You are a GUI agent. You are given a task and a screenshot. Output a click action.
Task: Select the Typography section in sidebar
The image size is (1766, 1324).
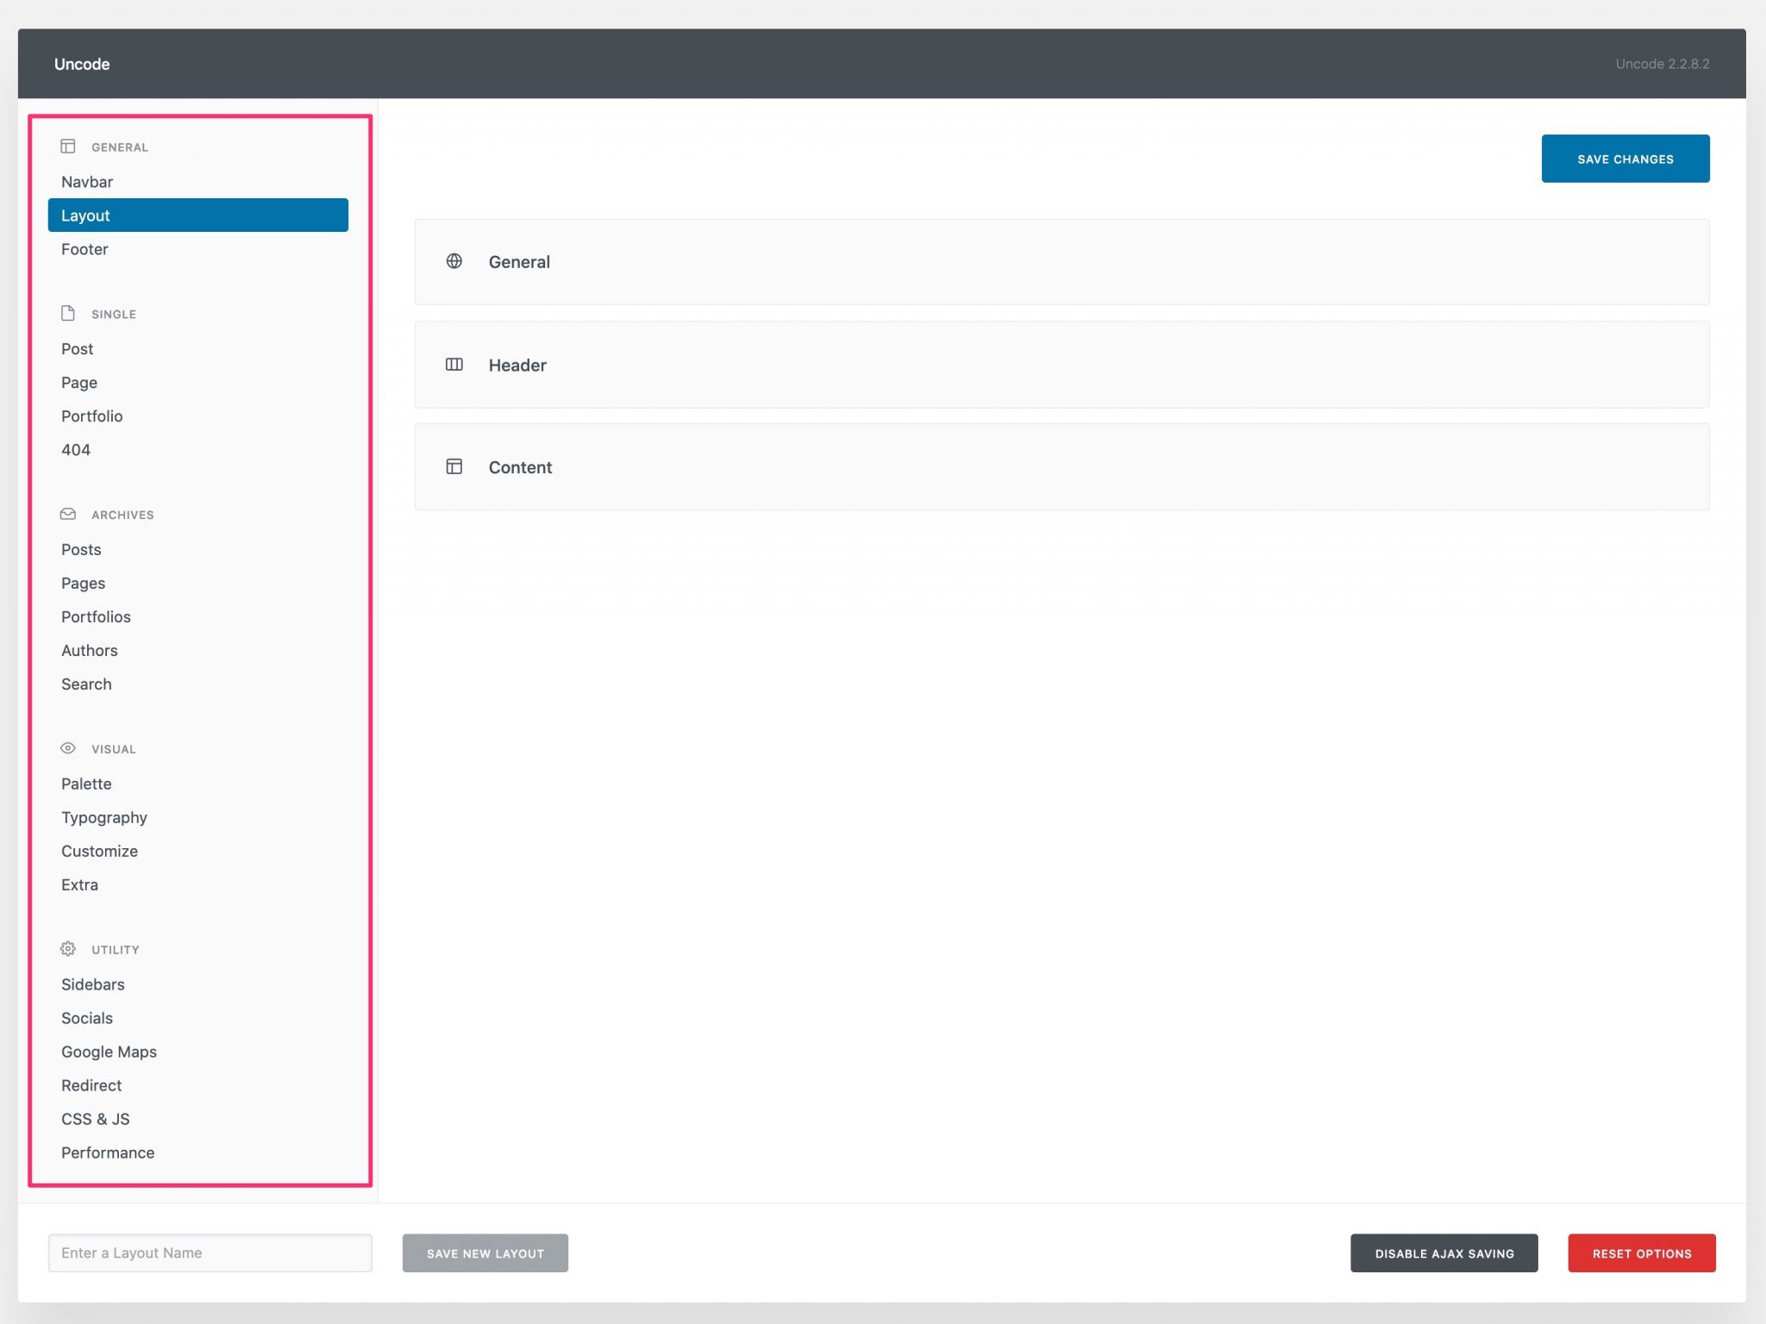point(103,817)
